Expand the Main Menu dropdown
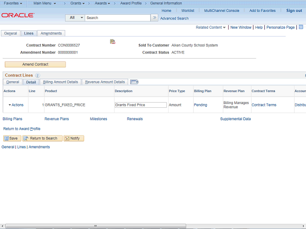This screenshot has height=229, width=306. tap(44, 3)
